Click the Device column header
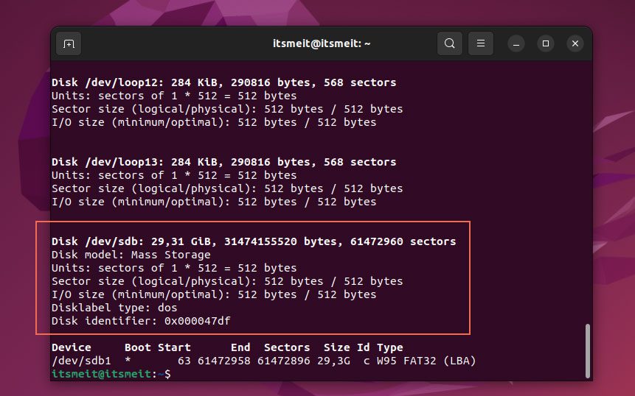This screenshot has width=635, height=396. [x=72, y=347]
